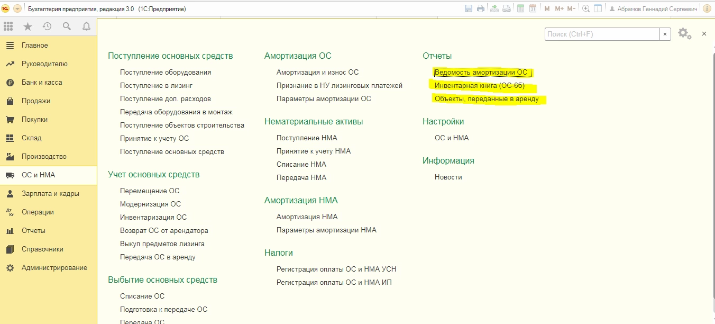Open Возврат ОС от арендатора
715x324 pixels.
164,231
